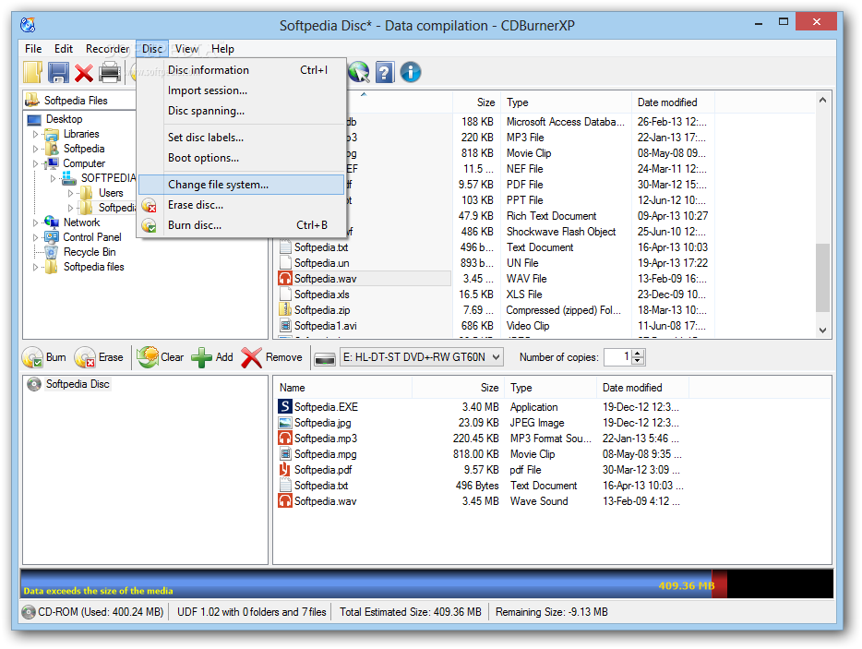Click the blue info about icon
This screenshot has height=649, width=862.
coord(410,72)
